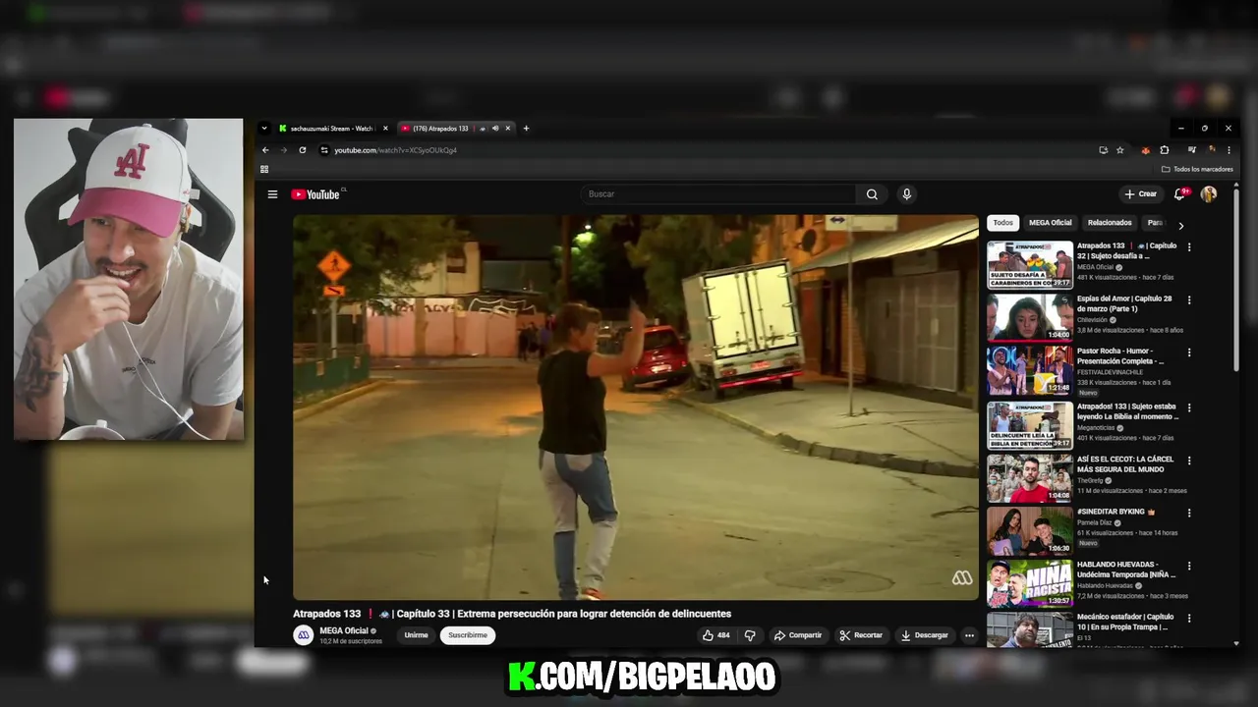Open Todos los marcadores bookmarks folder
The image size is (1258, 707).
(x=1197, y=169)
